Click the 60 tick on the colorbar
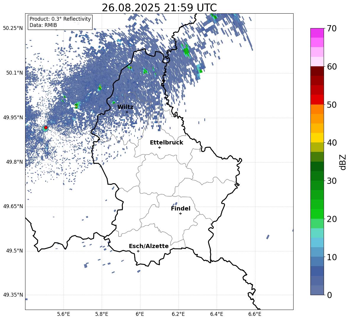 pos(332,67)
